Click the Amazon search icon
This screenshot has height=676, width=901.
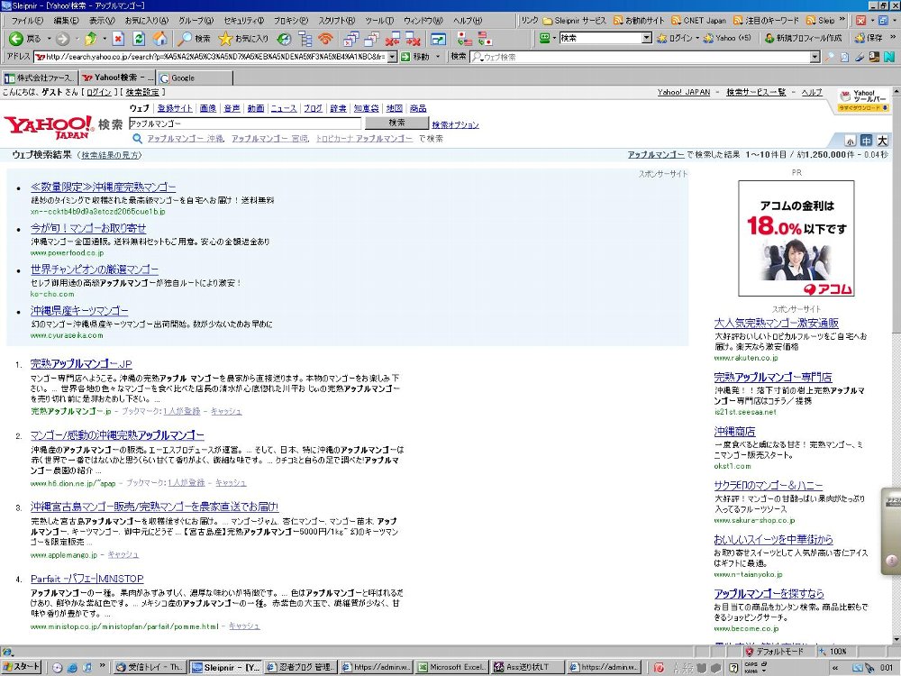874,57
